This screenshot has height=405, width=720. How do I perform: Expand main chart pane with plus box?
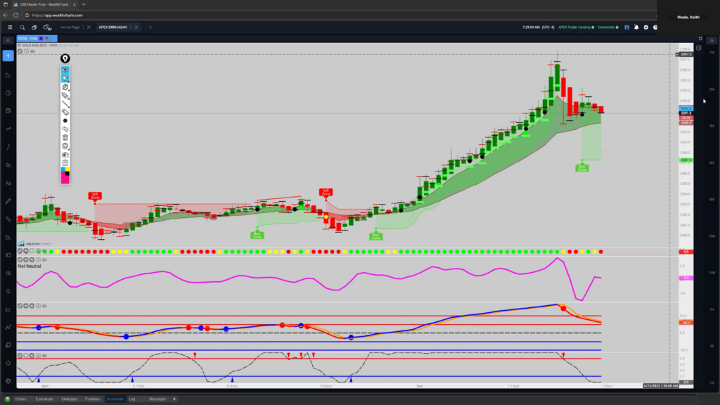pos(26,51)
